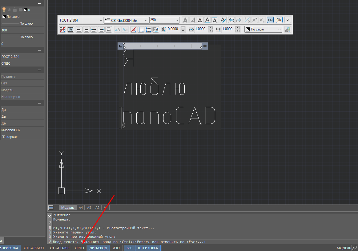Open the line spacing options
The height and width of the screenshot is (251, 358).
[141, 30]
